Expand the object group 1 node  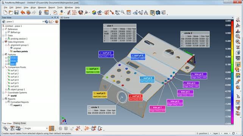click(x=6, y=90)
